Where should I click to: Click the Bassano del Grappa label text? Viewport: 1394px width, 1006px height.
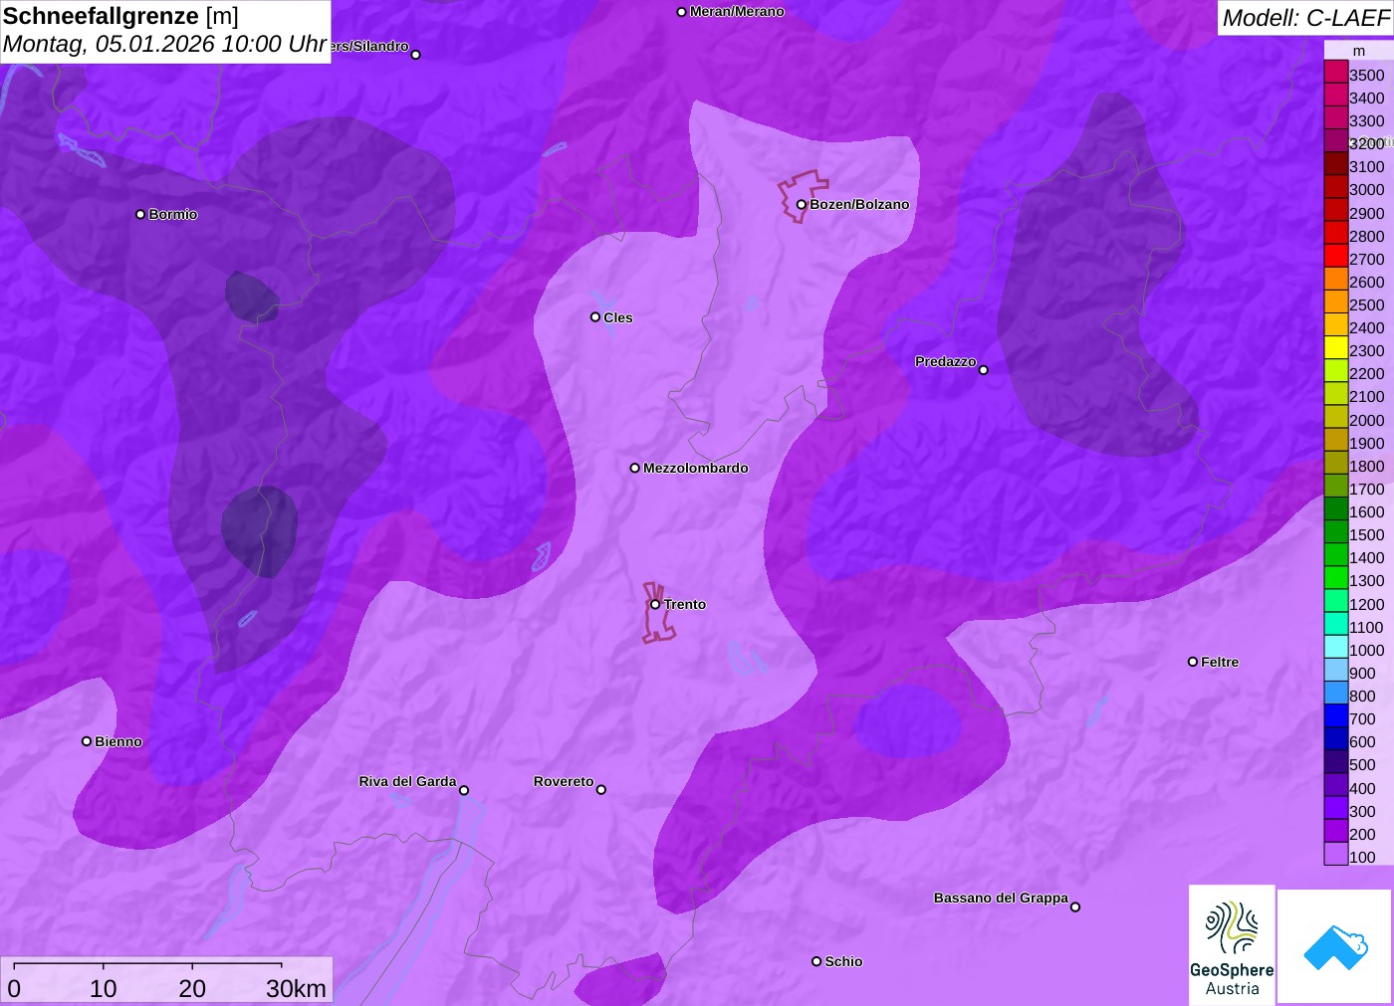(x=1001, y=898)
